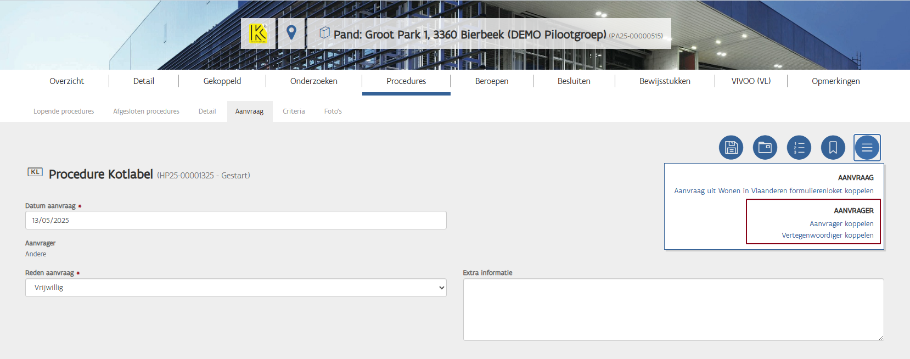The image size is (910, 359).
Task: Open the Overzicht tab
Action: (66, 81)
